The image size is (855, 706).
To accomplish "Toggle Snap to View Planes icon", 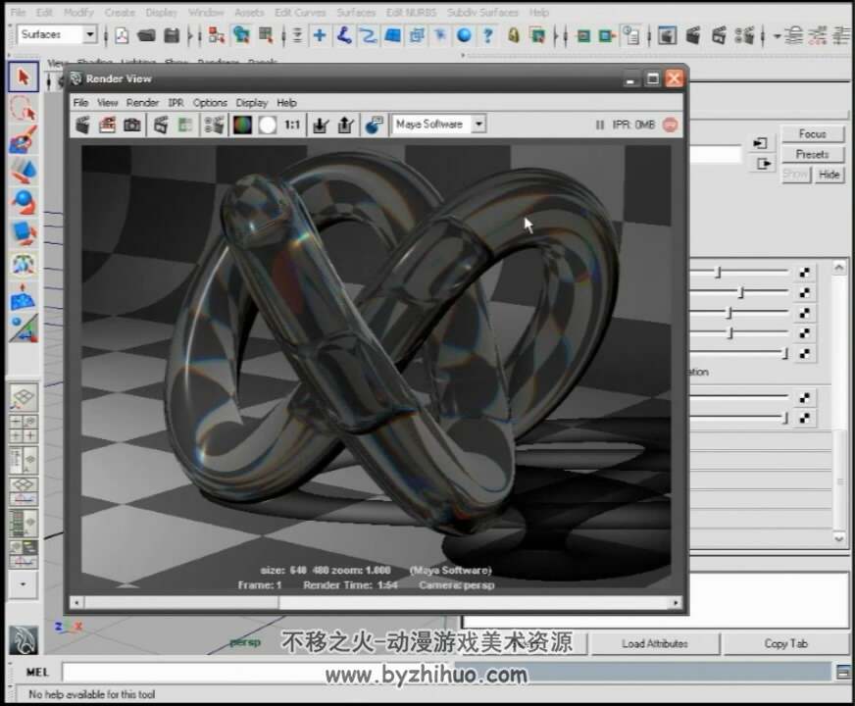I will tap(392, 36).
